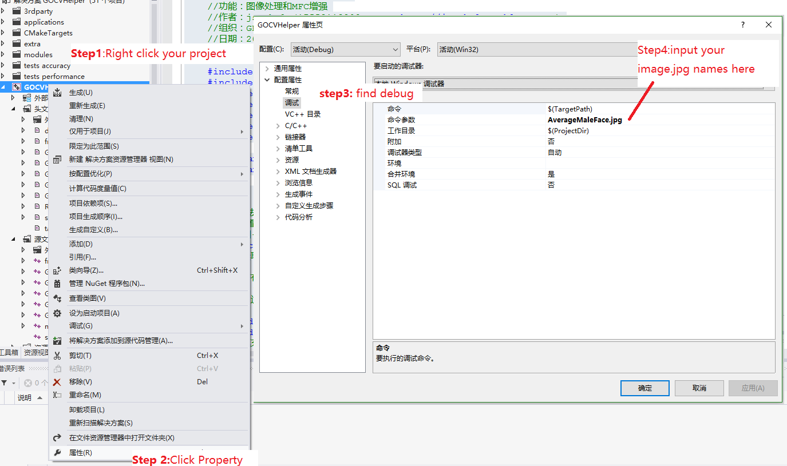Choose 计算代码度量值(C) in the context menu
The height and width of the screenshot is (466, 787).
(x=149, y=189)
